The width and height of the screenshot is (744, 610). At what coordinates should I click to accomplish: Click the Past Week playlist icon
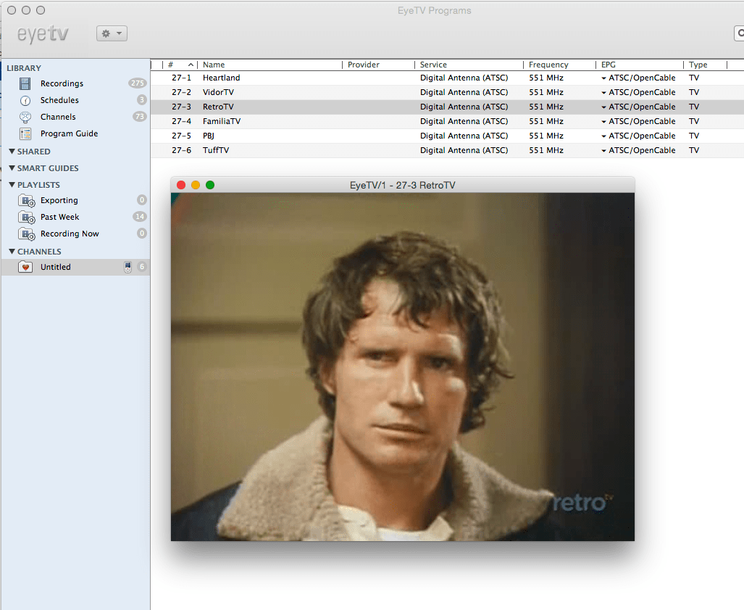[x=27, y=217]
